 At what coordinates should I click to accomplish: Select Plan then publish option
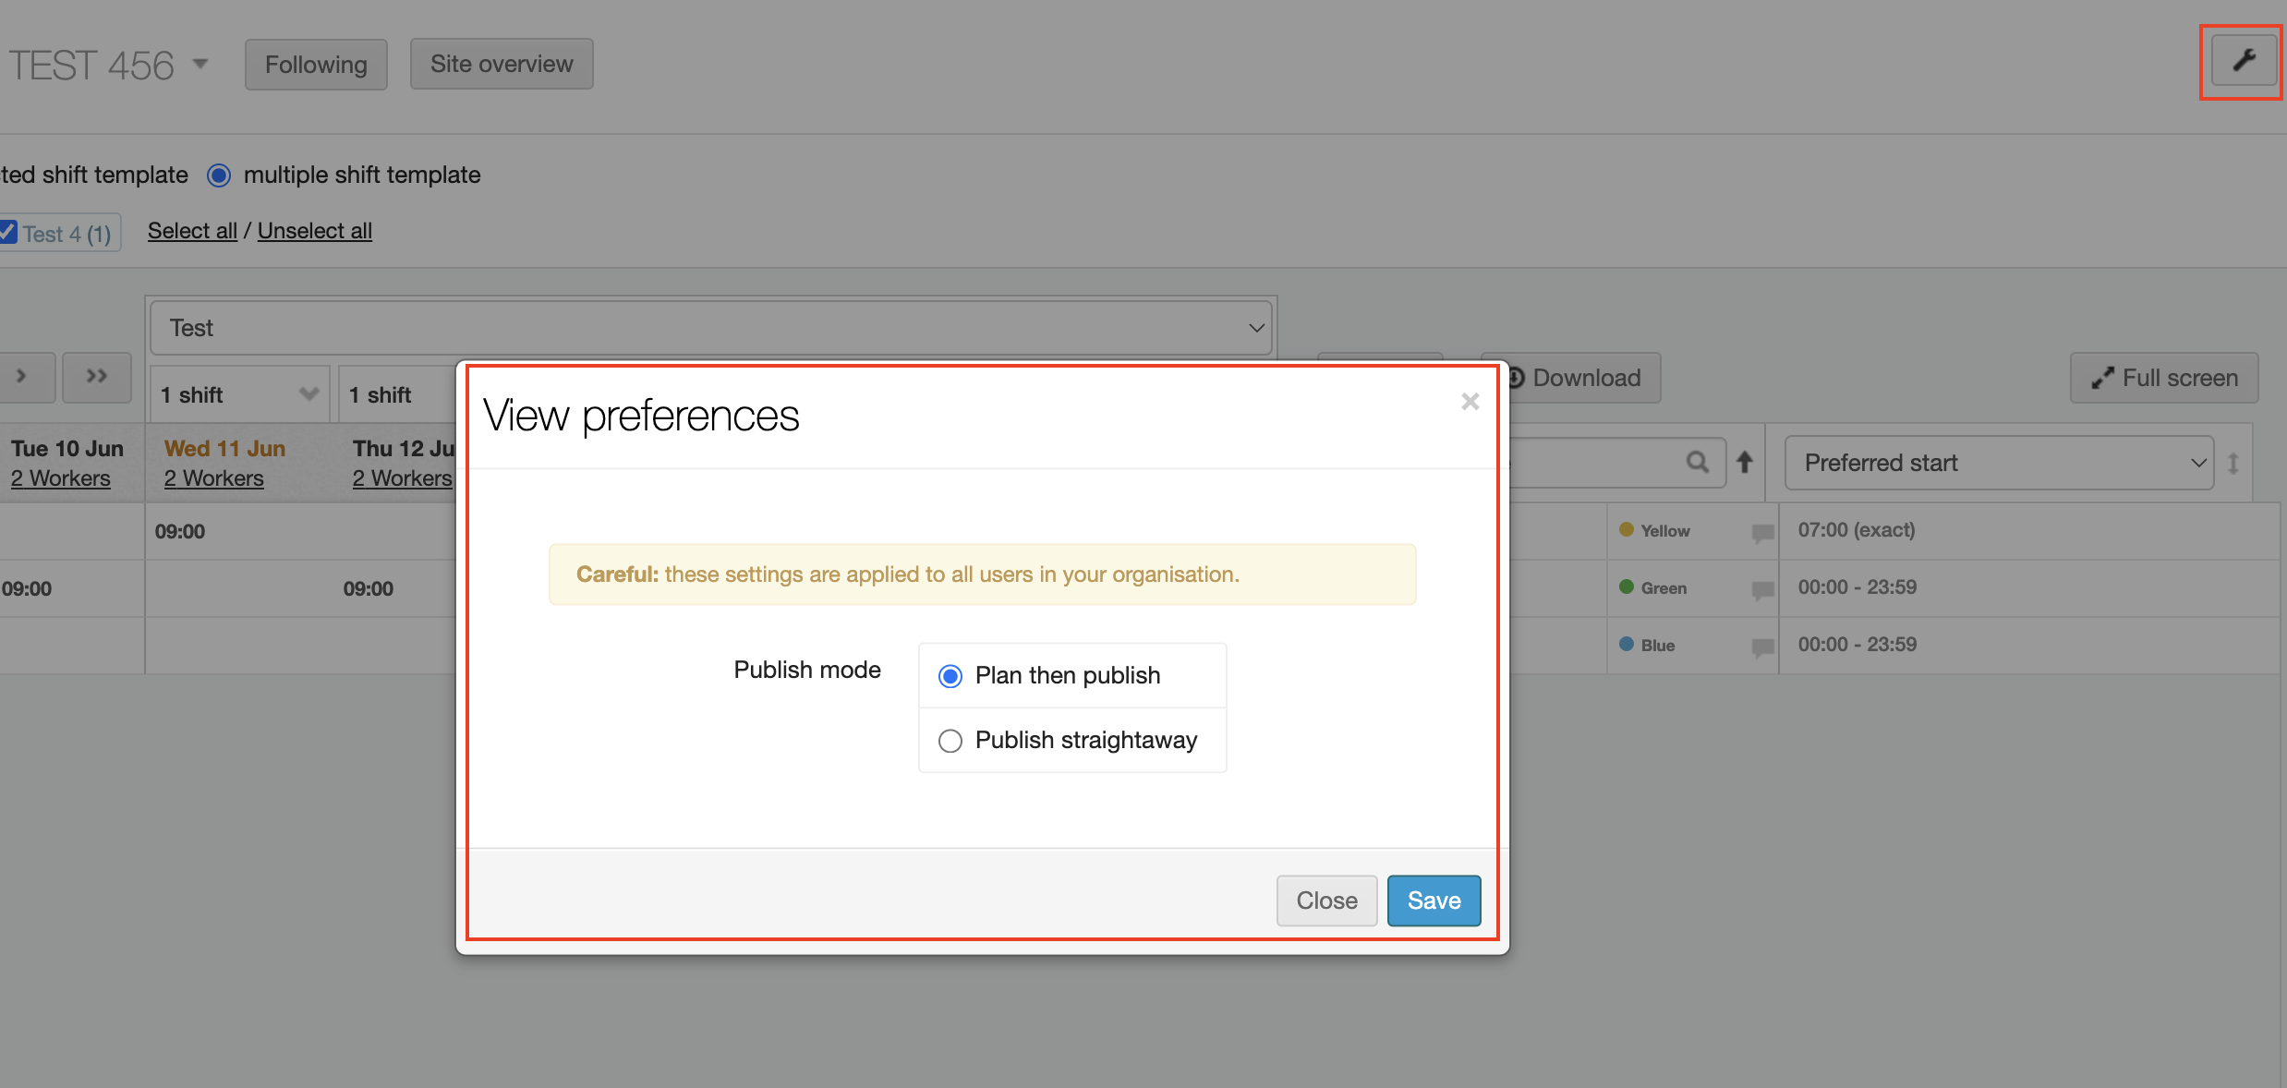click(x=950, y=676)
